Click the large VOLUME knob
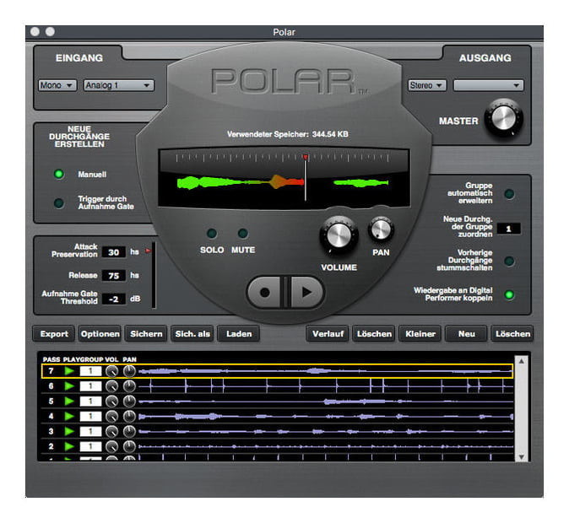Image resolution: width=569 pixels, height=523 pixels. (339, 235)
